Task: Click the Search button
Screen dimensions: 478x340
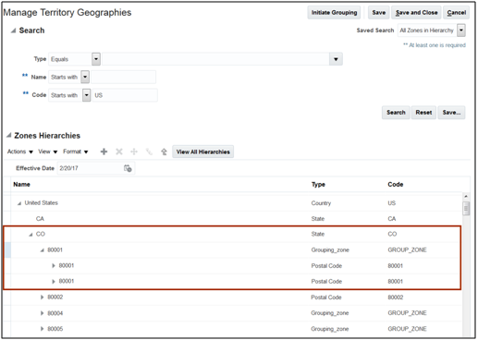Action: point(396,113)
